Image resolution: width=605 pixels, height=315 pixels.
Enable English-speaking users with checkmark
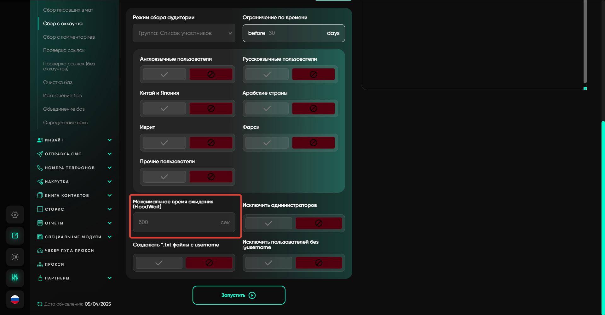[164, 75]
